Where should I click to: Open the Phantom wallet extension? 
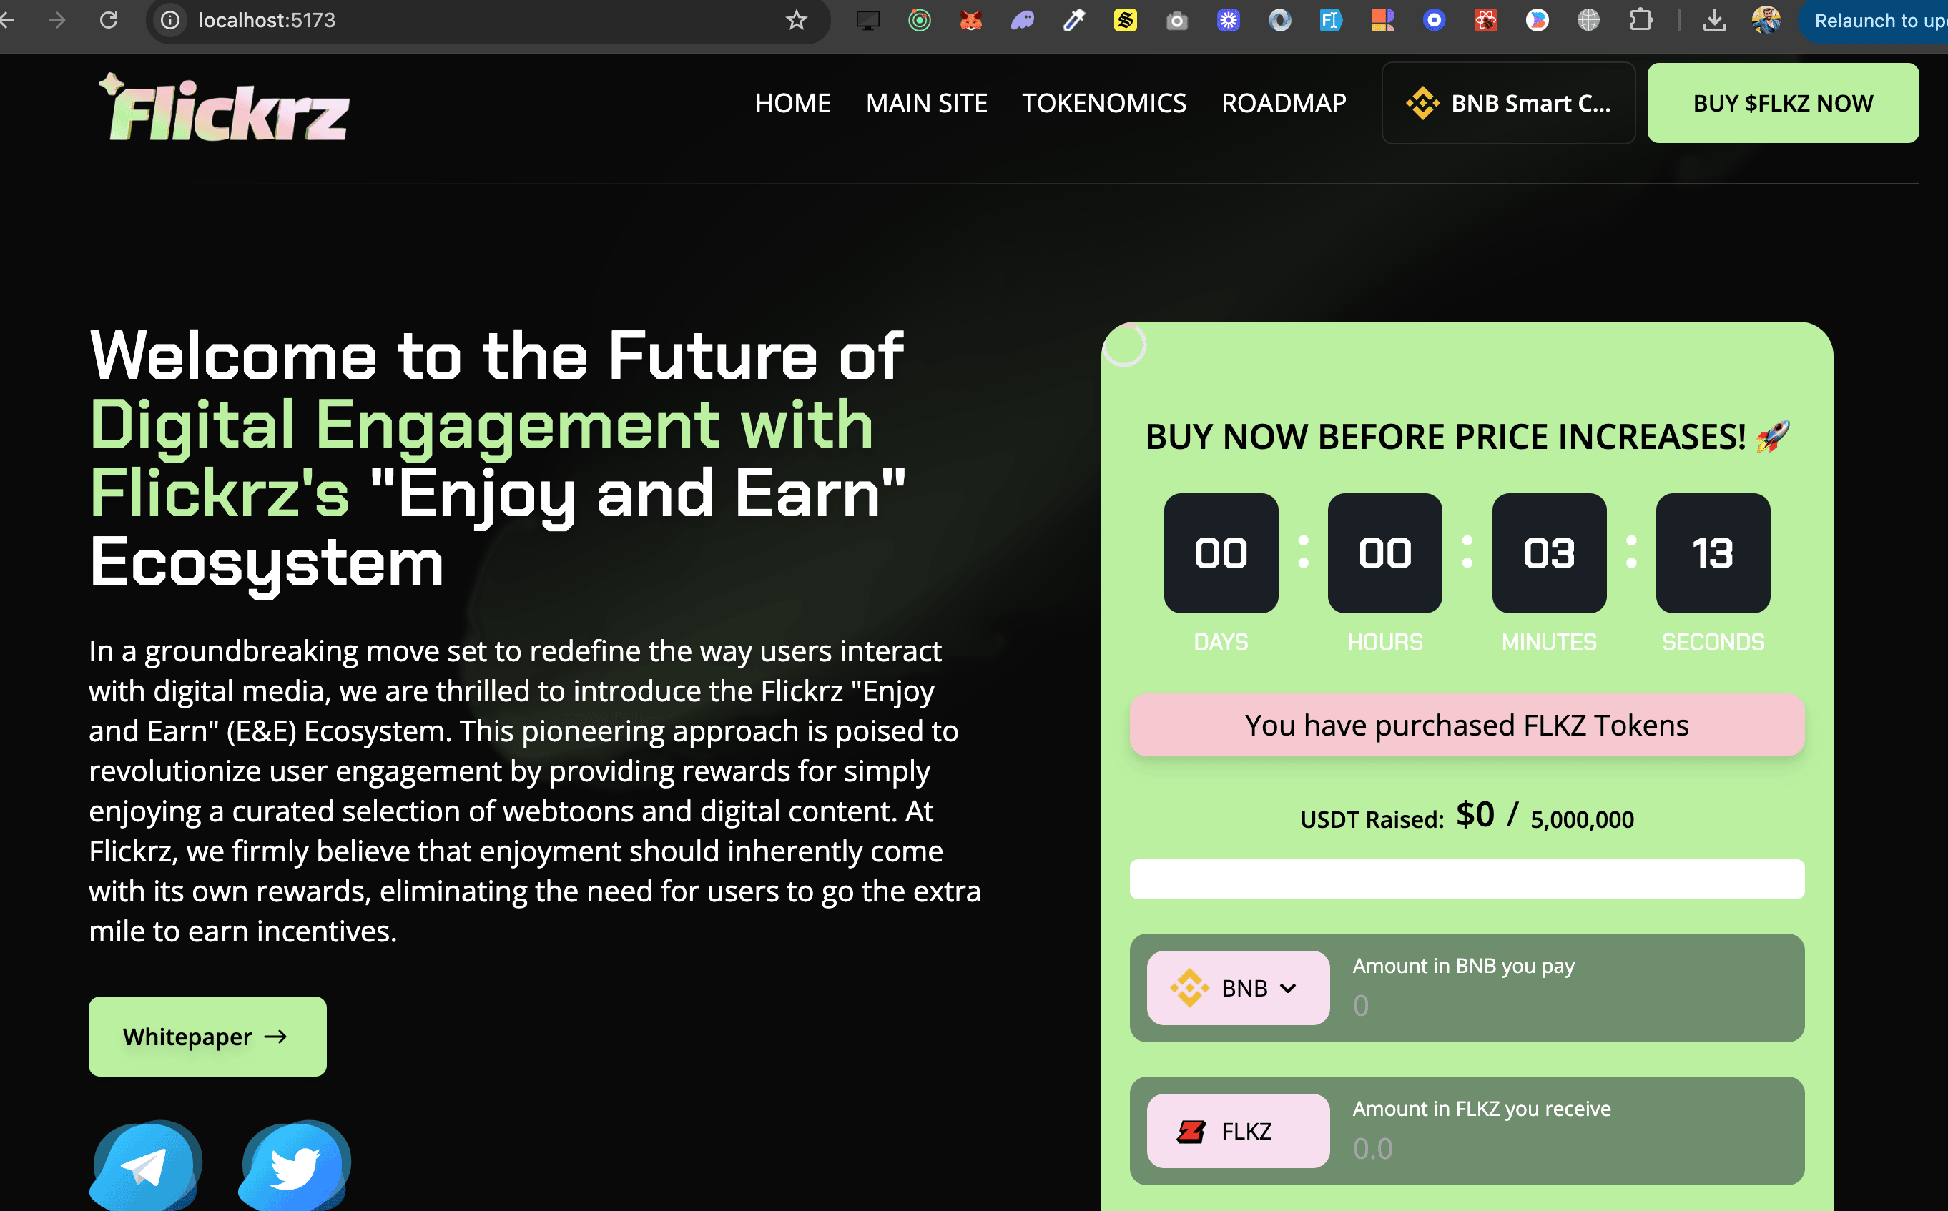click(x=1022, y=20)
